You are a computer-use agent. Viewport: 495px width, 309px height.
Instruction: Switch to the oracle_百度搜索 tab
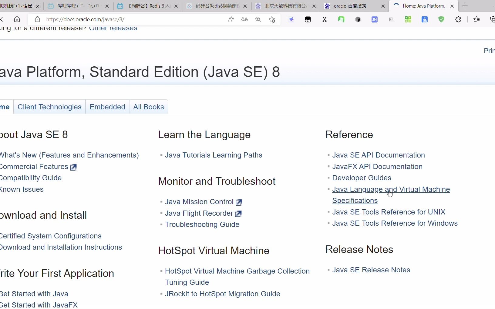coord(350,6)
